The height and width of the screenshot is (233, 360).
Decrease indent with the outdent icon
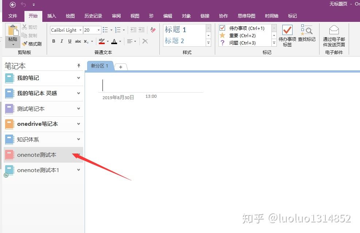pyautogui.click(x=133, y=30)
